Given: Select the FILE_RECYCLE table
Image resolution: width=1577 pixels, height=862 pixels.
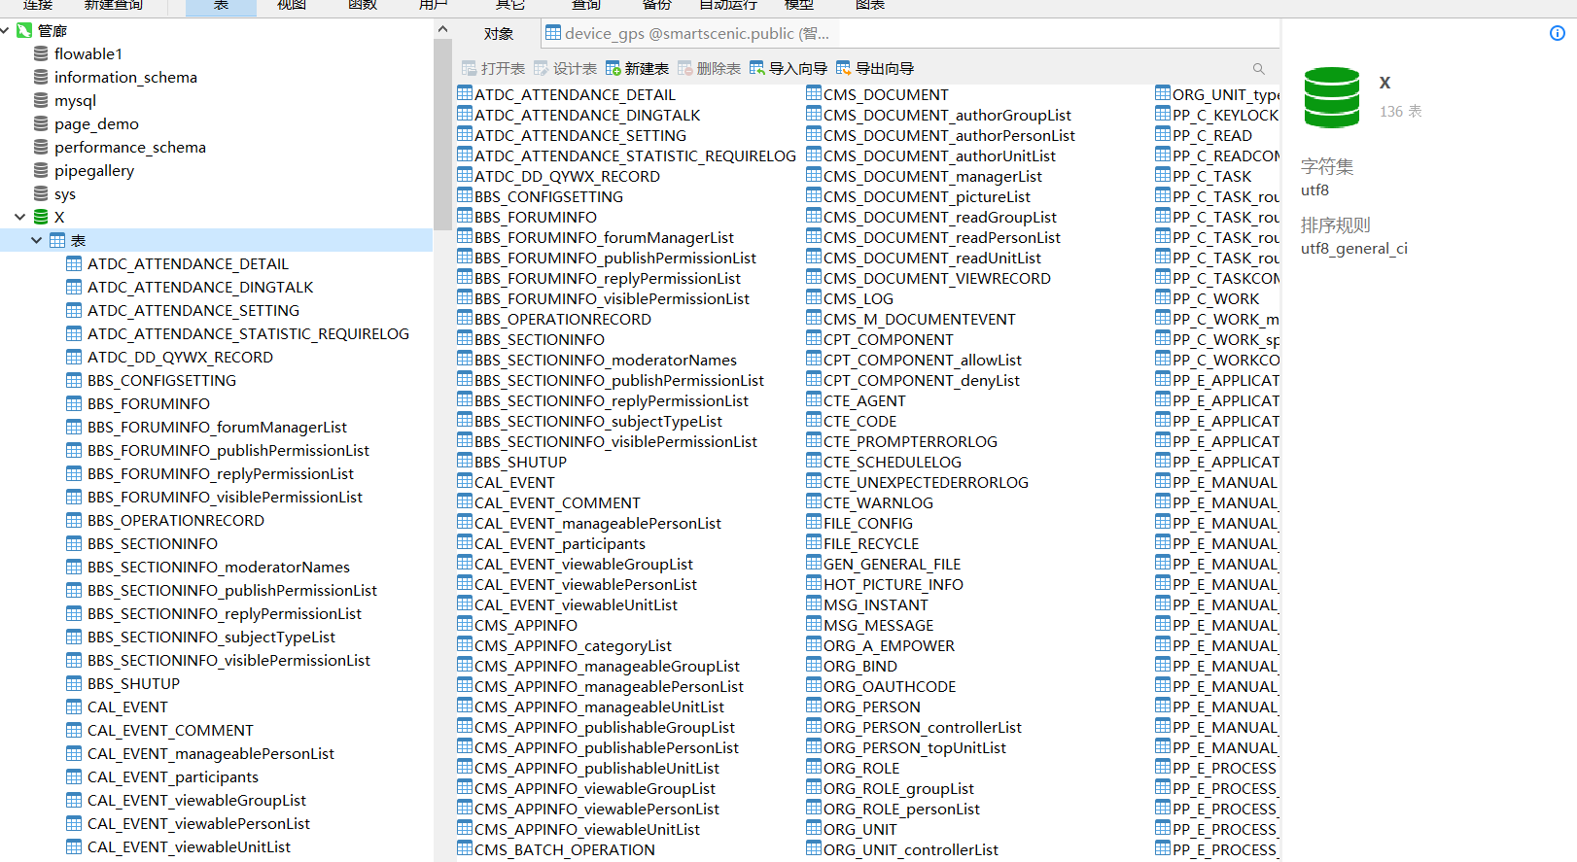Looking at the screenshot, I should (x=871, y=543).
